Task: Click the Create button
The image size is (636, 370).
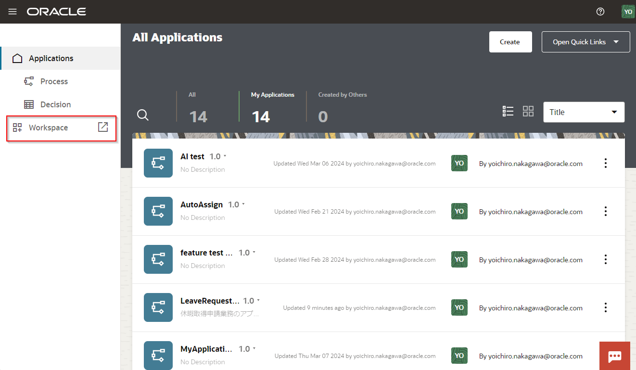Action: (x=510, y=42)
